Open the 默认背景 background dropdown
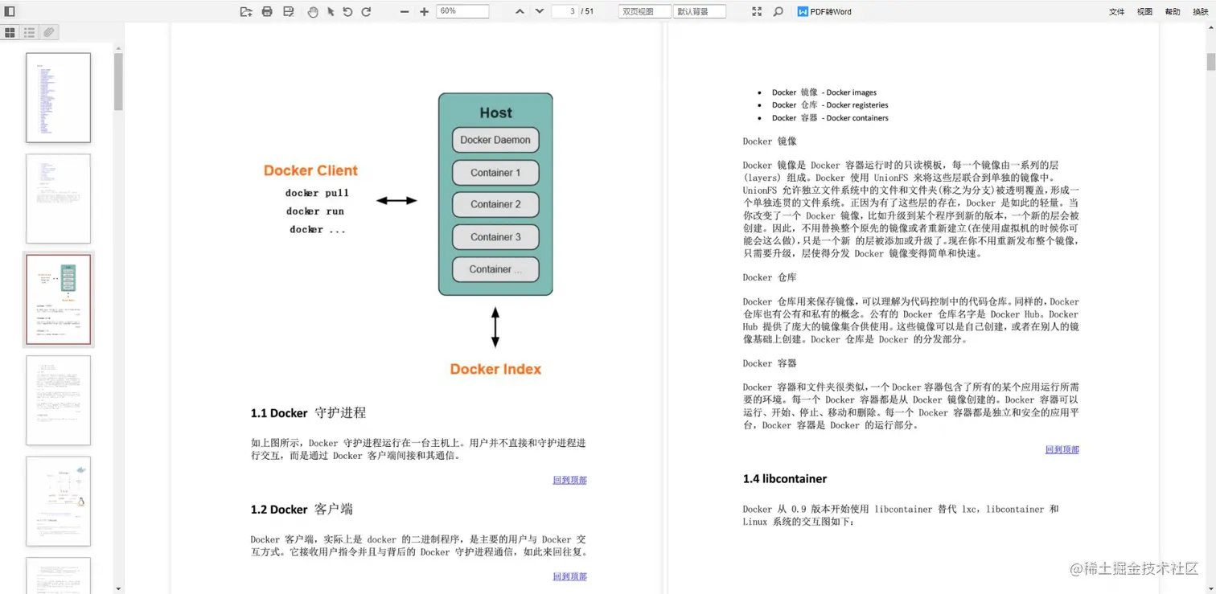 [700, 11]
